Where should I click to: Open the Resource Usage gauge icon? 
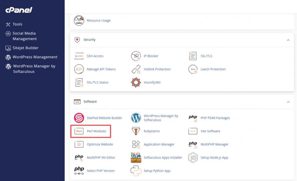point(79,20)
